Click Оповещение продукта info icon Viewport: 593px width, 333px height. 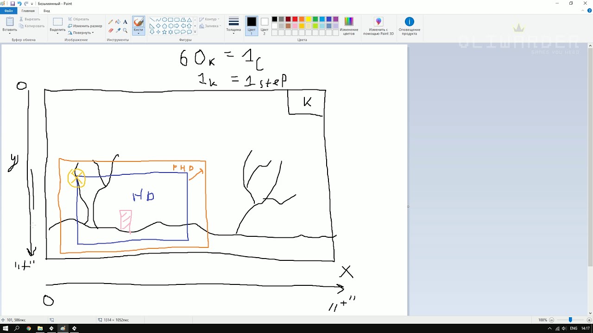click(409, 22)
